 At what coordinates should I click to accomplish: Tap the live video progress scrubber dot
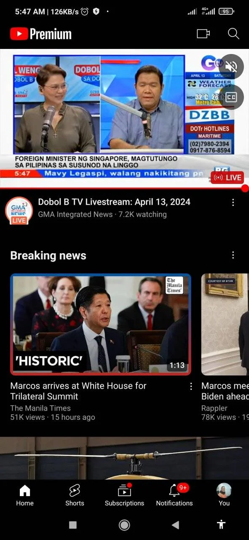click(245, 188)
